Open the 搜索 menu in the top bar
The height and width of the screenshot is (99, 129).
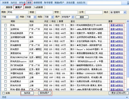pyautogui.click(x=29, y=3)
